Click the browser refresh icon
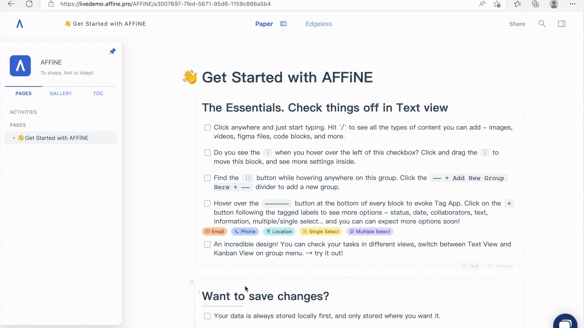This screenshot has width=584, height=328. [29, 4]
